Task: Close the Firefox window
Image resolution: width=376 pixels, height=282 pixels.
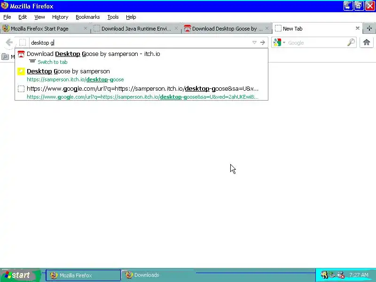Action: (x=370, y=6)
